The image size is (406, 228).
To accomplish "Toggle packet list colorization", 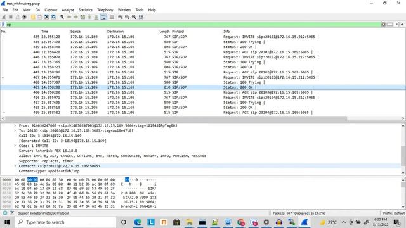I will click(x=112, y=17).
